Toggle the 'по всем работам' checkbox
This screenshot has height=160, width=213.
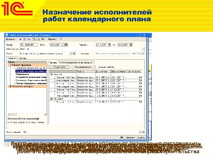[x=97, y=67]
